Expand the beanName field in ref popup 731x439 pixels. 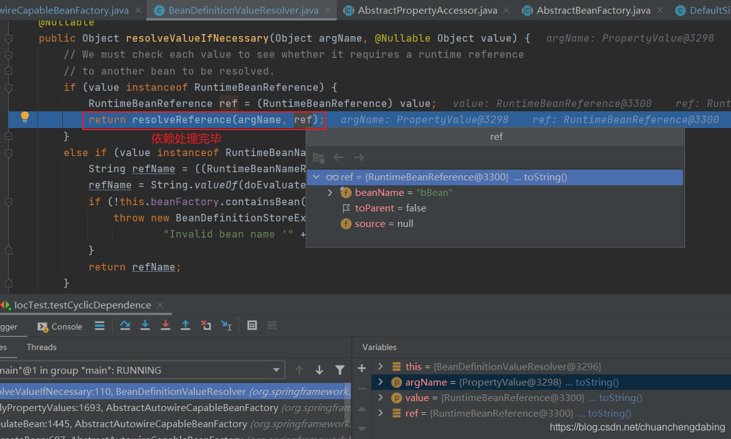[330, 192]
